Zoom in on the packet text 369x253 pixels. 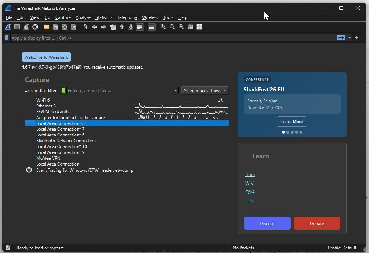(x=163, y=27)
